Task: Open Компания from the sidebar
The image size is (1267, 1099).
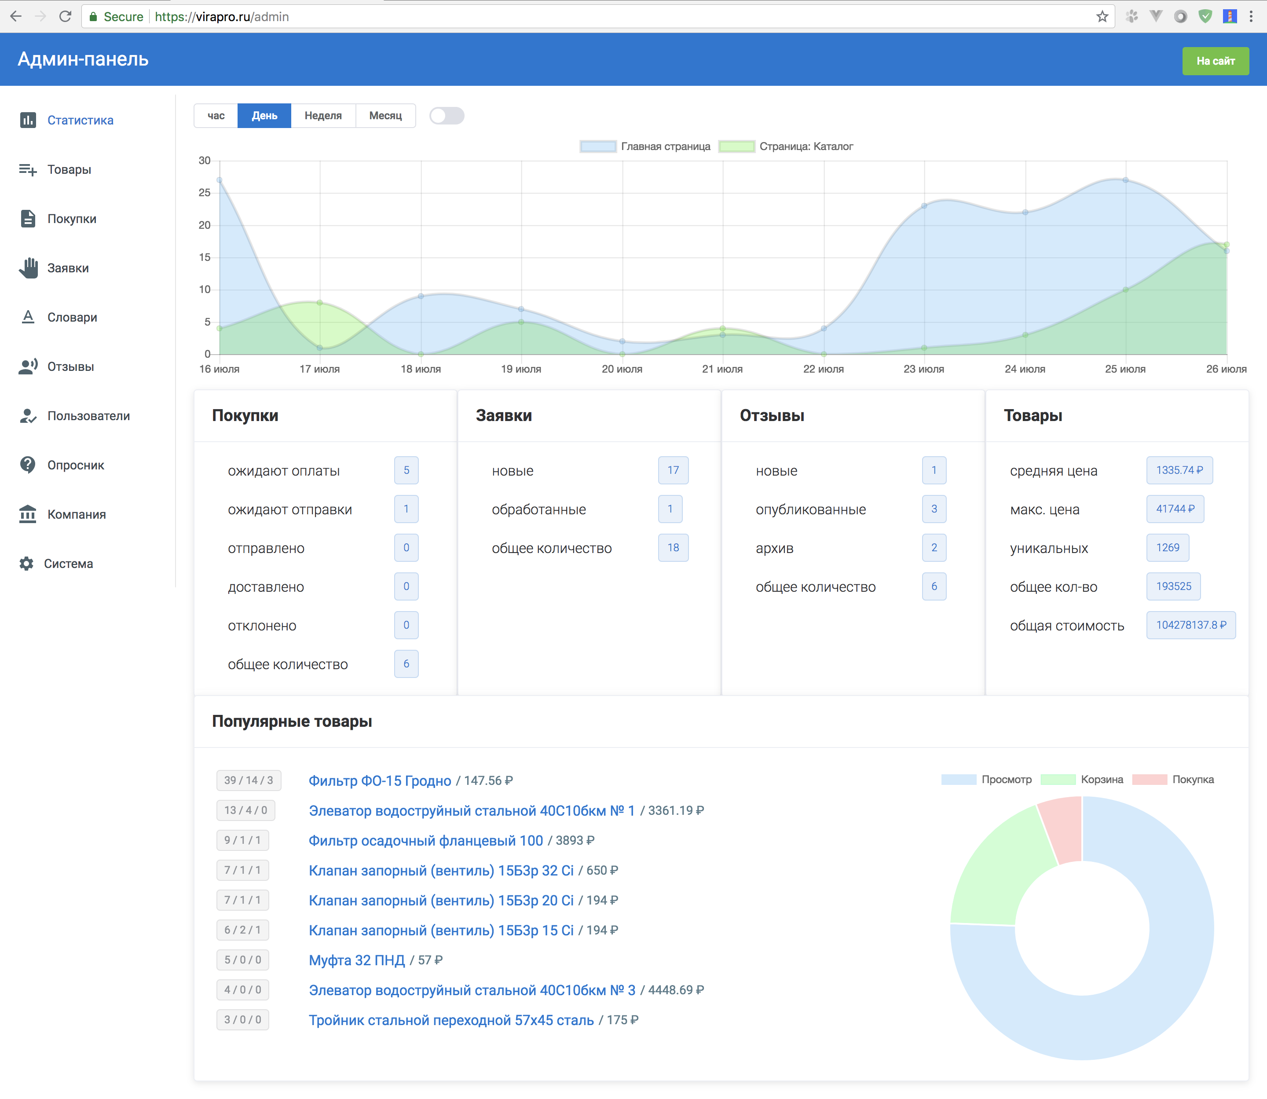Action: coord(77,515)
